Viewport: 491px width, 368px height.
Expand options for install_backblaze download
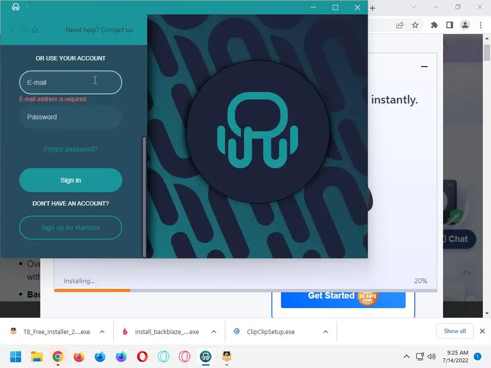(x=214, y=332)
